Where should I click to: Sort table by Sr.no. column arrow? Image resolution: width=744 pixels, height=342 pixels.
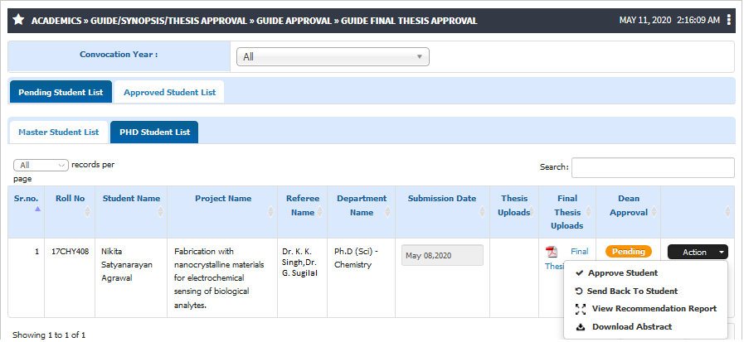tap(38, 209)
